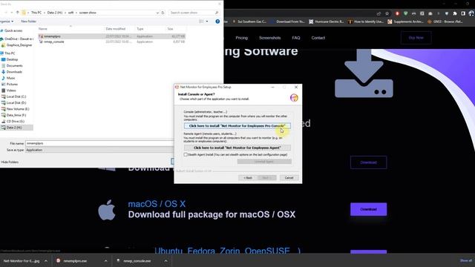
Task: Create a New folder in the save dialog
Action: pyautogui.click(x=28, y=22)
